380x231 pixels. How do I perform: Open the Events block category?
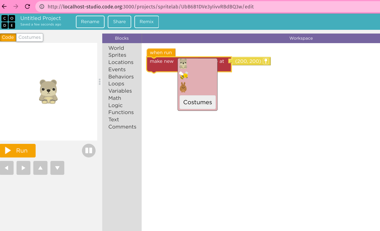coord(117,69)
